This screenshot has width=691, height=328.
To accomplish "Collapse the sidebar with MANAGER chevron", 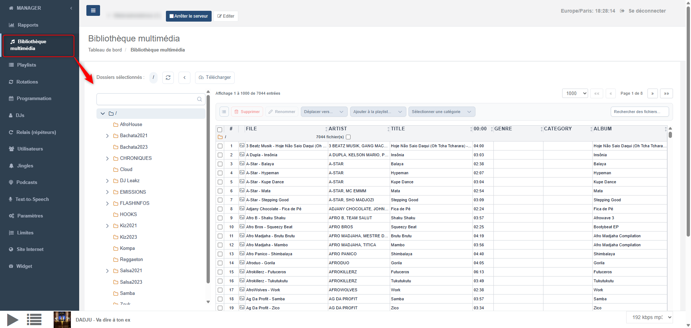I will [x=71, y=8].
